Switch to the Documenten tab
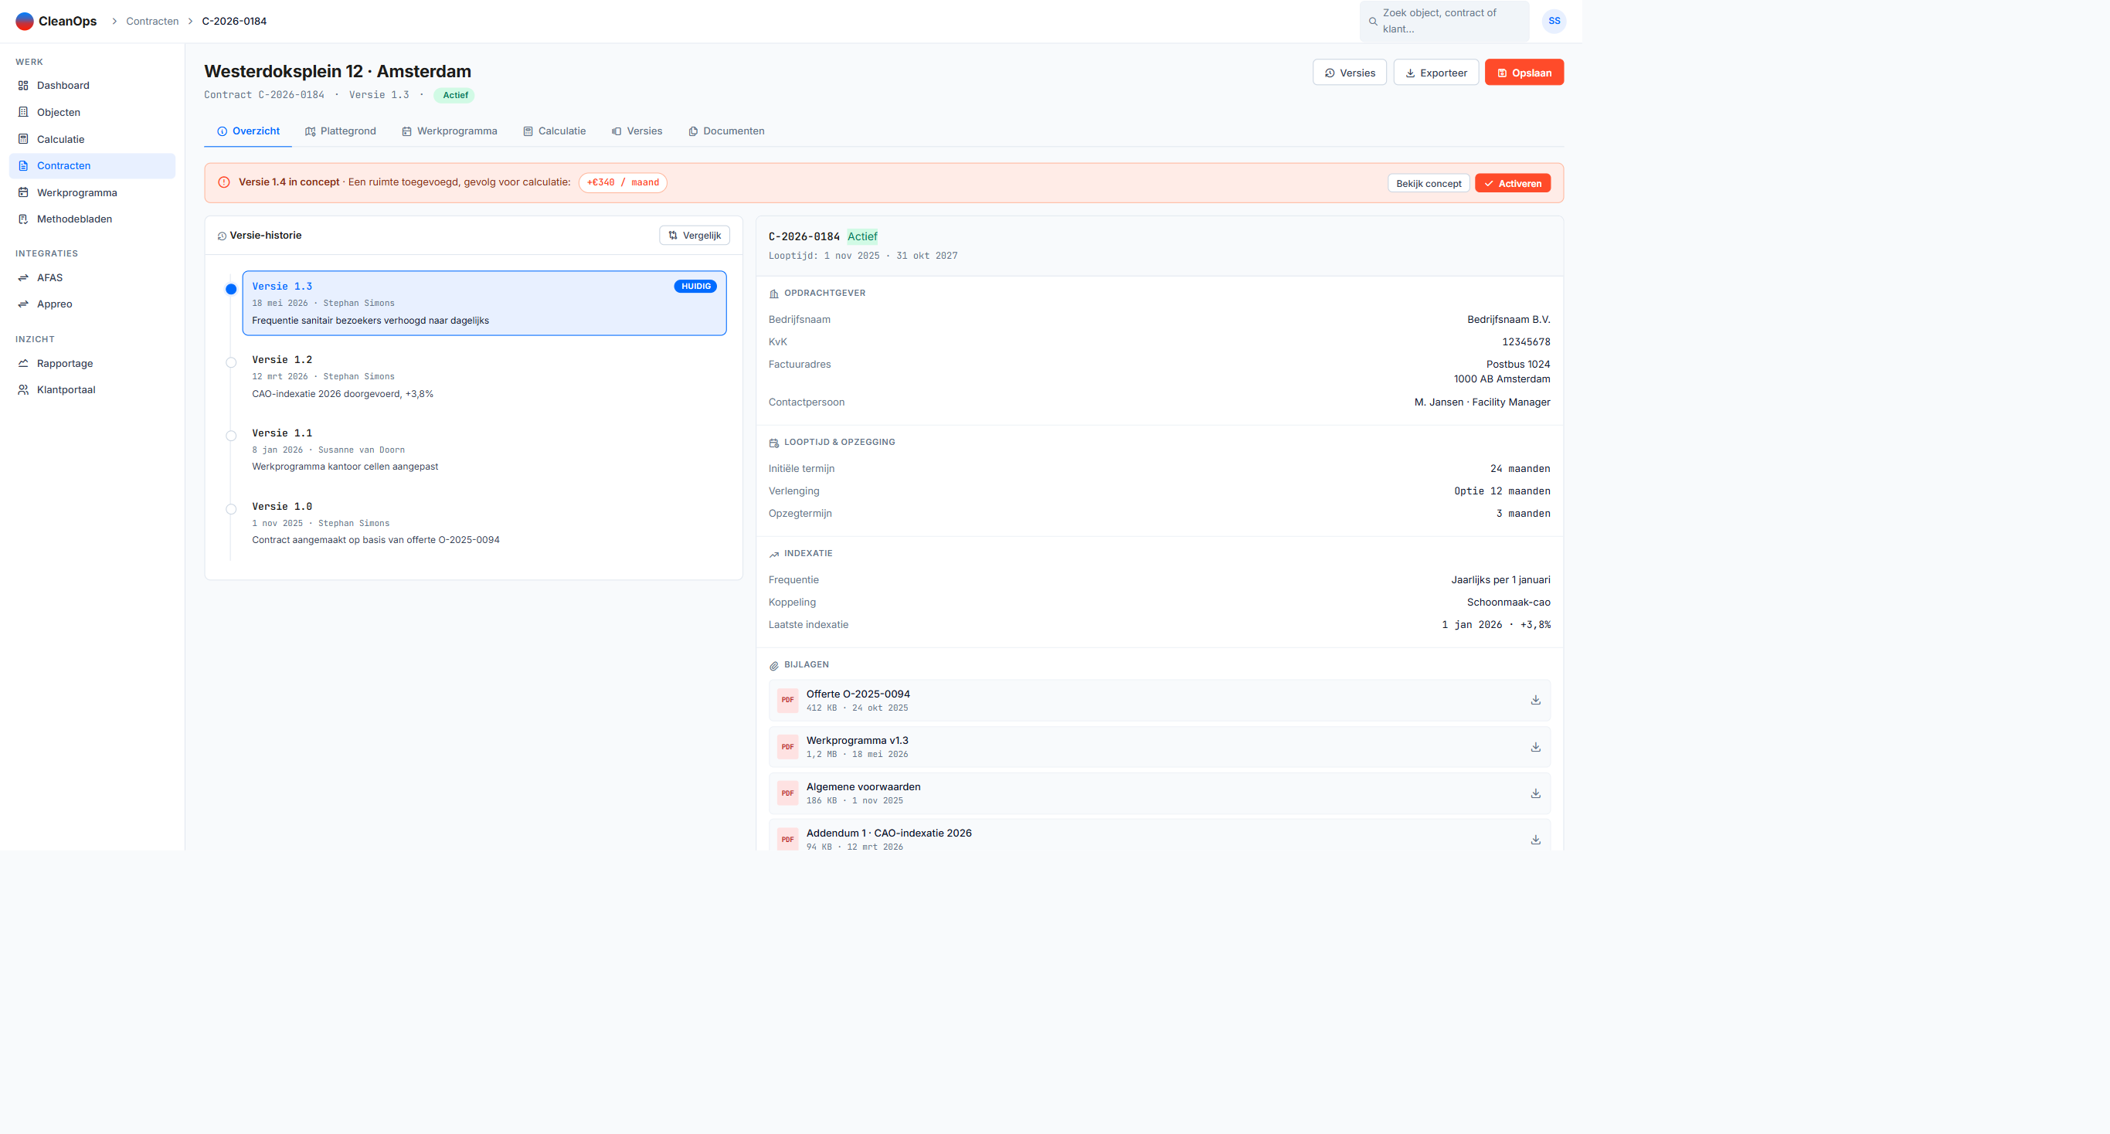This screenshot has width=2110, height=1134. (725, 131)
